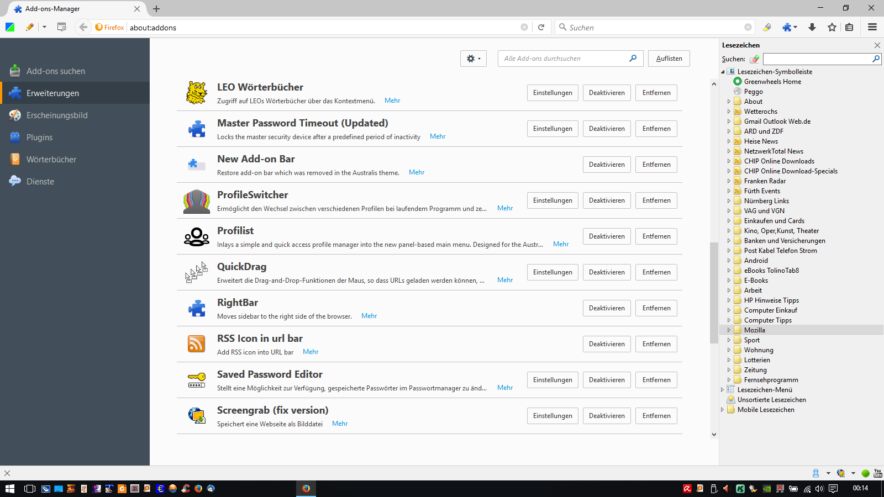The height and width of the screenshot is (497, 884).
Task: Click the Saved Password Editor key icon
Action: click(197, 380)
